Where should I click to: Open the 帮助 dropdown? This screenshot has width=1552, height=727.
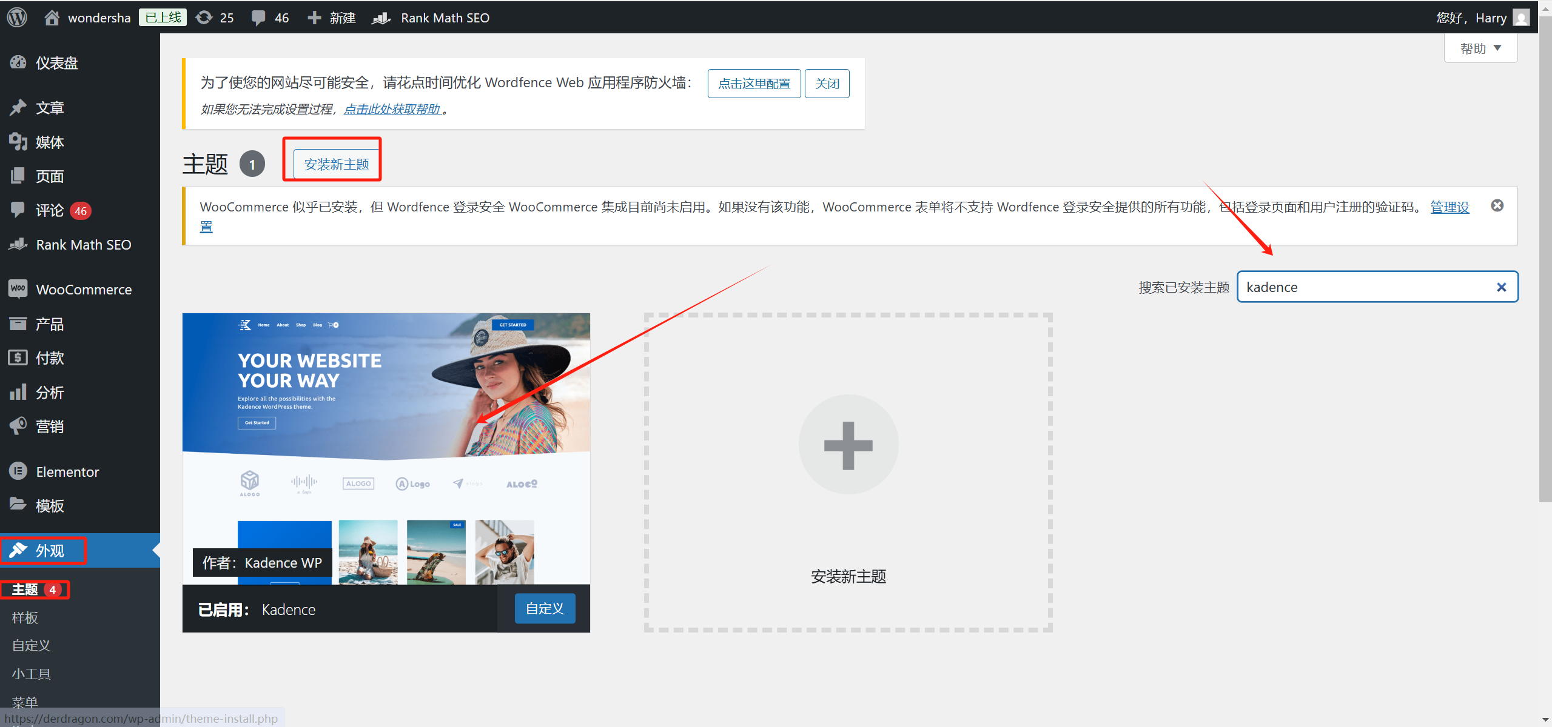click(1480, 48)
